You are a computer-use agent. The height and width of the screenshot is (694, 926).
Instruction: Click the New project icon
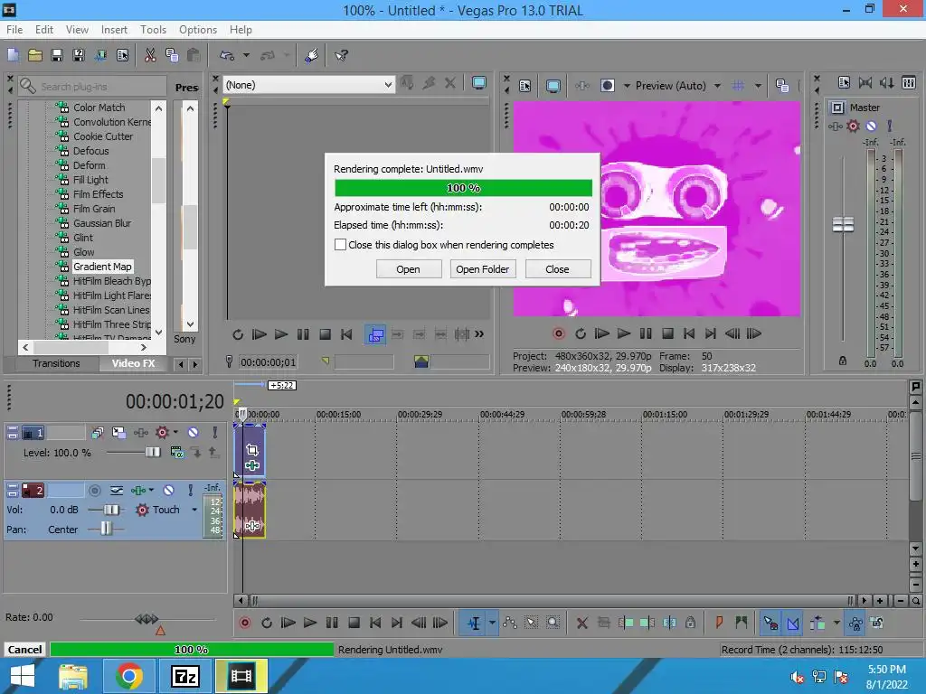point(13,55)
